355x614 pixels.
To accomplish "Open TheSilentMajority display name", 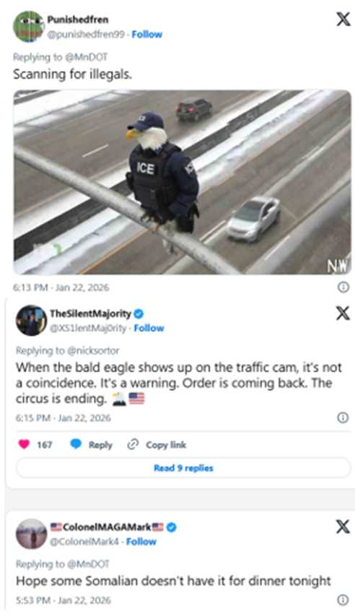I will pyautogui.click(x=90, y=314).
